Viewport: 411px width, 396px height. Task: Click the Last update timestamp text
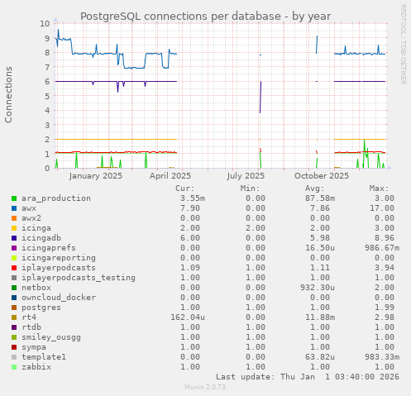pyautogui.click(x=308, y=377)
